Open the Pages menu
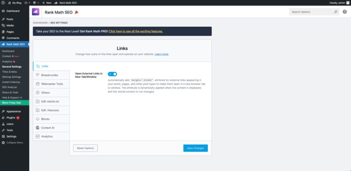This screenshot has height=171, width=351. click(15, 32)
